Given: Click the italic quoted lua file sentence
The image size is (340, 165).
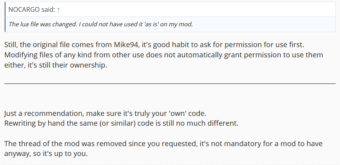Looking at the screenshot, I should 101,24.
